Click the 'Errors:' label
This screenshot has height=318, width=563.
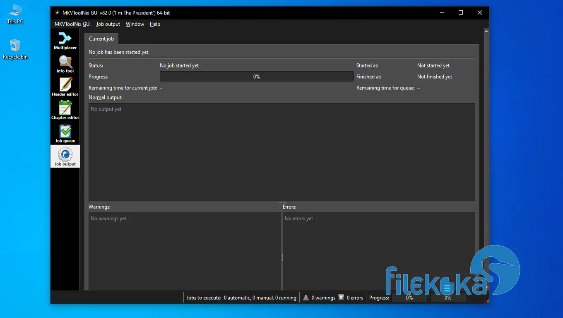pos(289,207)
